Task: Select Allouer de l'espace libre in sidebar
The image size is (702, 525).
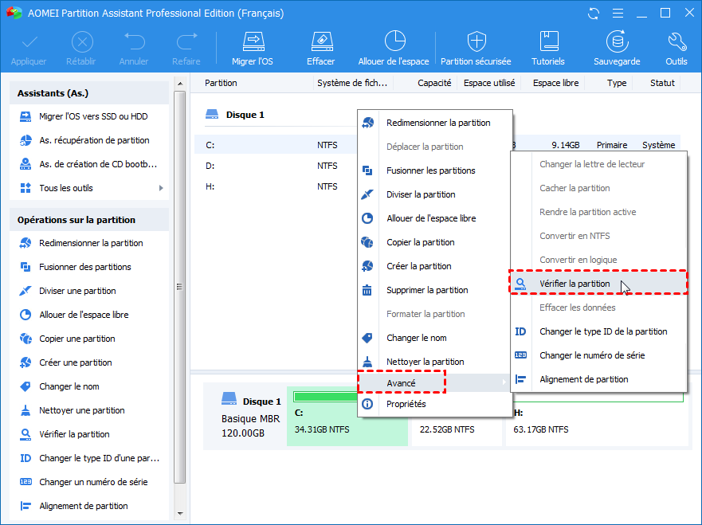Action: tap(85, 315)
